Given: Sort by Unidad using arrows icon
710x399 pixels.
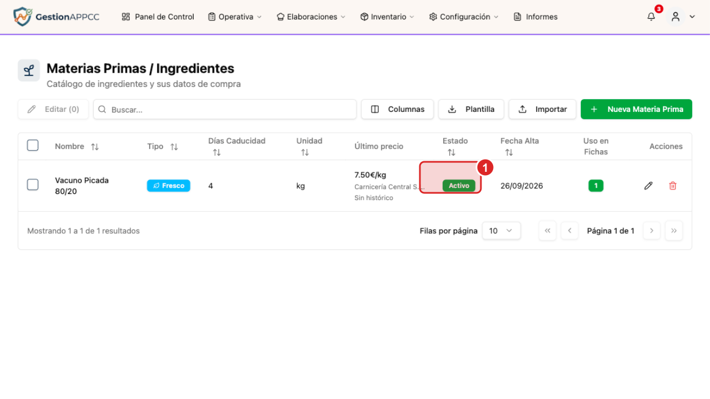Looking at the screenshot, I should pyautogui.click(x=305, y=152).
